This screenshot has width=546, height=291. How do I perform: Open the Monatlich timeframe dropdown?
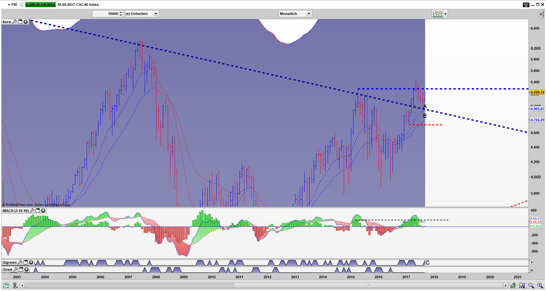295,14
